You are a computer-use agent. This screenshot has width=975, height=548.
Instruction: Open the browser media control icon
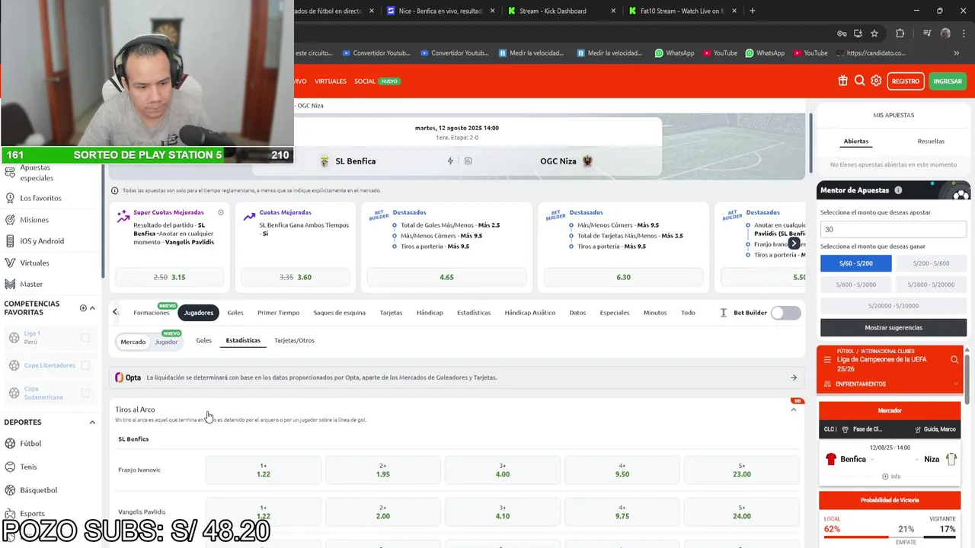point(926,33)
